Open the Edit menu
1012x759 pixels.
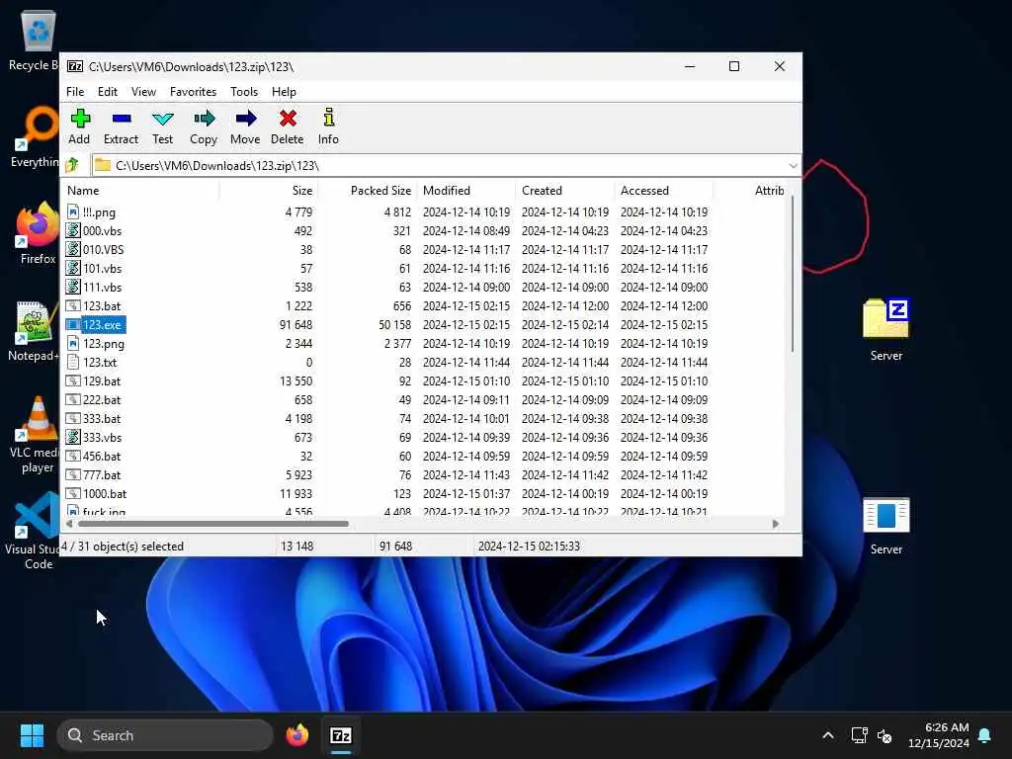coord(107,92)
